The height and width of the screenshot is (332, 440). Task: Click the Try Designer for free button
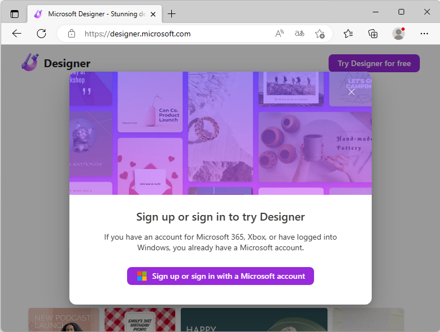click(374, 63)
